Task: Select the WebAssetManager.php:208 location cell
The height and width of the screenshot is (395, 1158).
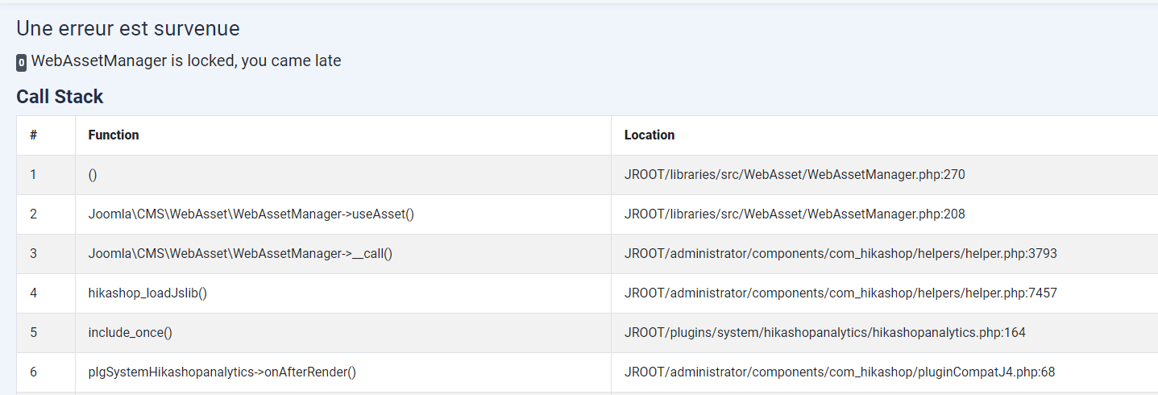Action: tap(795, 214)
